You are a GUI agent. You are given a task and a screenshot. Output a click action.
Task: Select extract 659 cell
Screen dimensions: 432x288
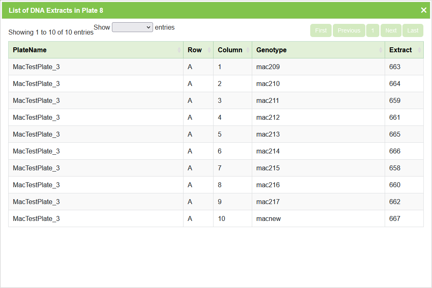(395, 100)
